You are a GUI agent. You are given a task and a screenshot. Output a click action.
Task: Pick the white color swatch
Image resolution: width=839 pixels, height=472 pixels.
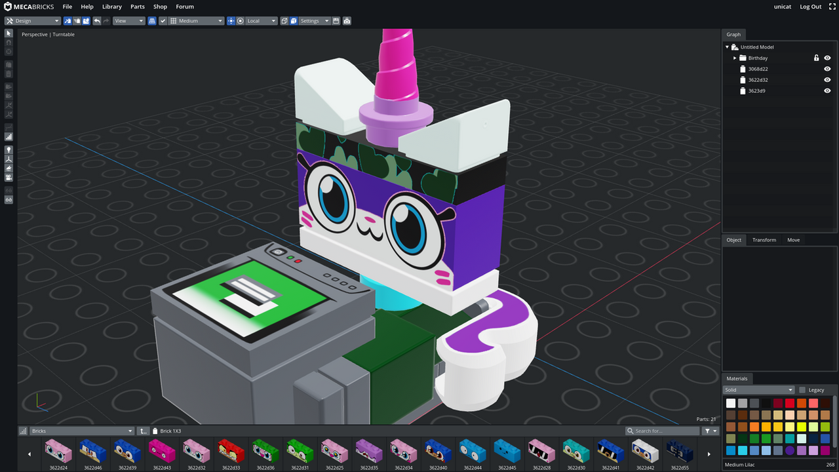point(731,403)
